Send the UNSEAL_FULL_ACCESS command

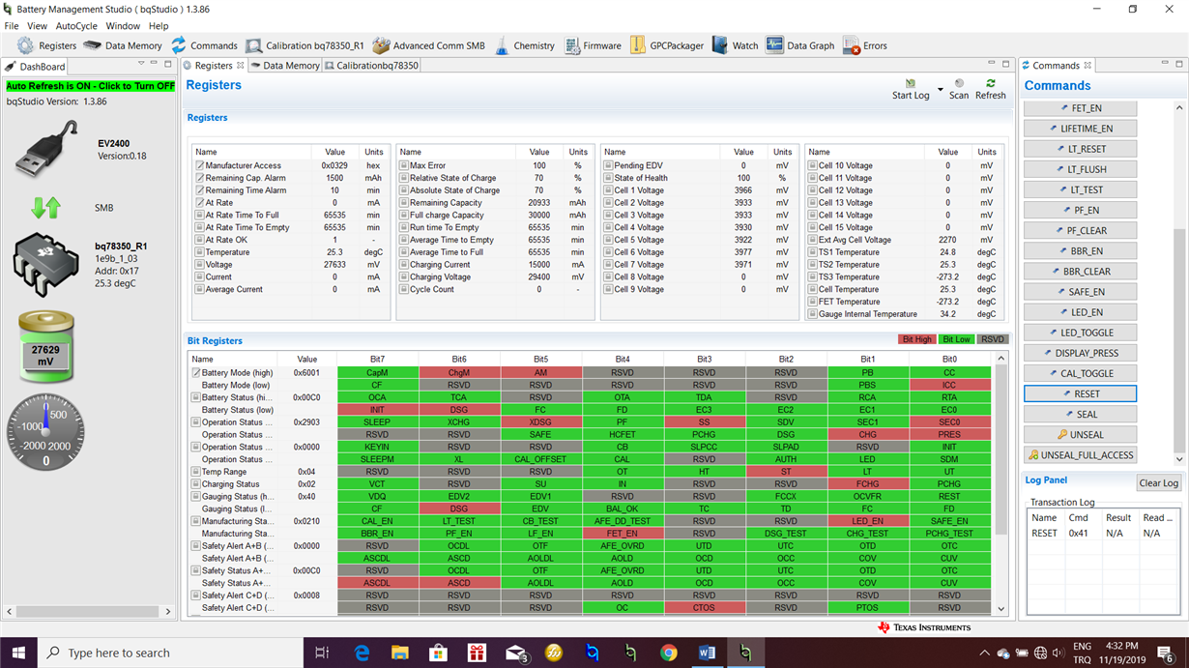[1081, 454]
